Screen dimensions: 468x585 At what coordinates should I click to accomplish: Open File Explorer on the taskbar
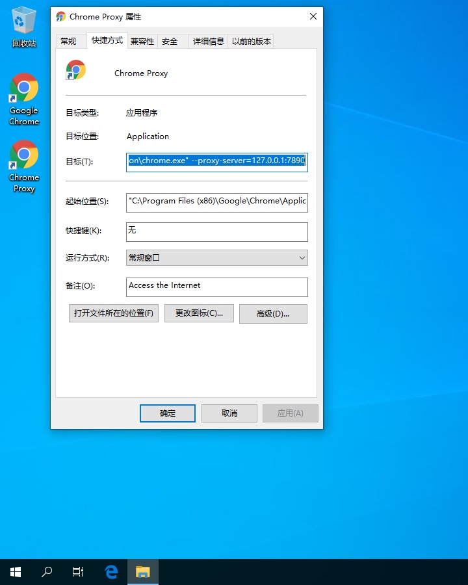pos(142,571)
